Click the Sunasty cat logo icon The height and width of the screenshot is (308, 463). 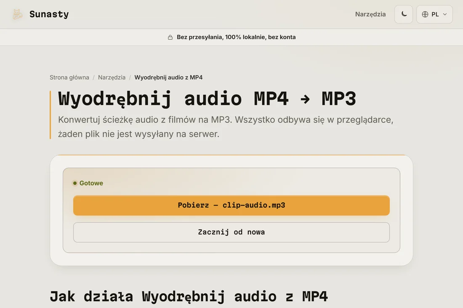coord(17,14)
